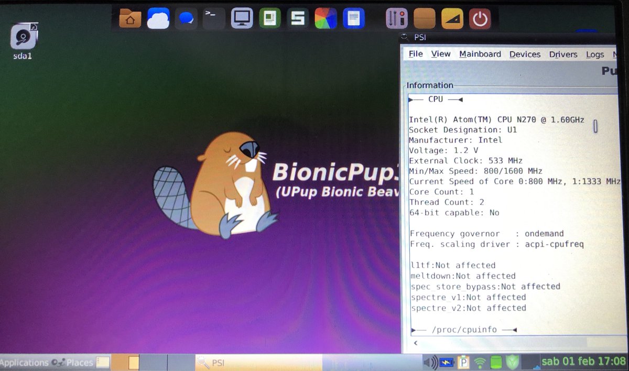The height and width of the screenshot is (371, 629).
Task: Click the 'spectre_v1:Not affected' line
Action: pyautogui.click(x=468, y=297)
